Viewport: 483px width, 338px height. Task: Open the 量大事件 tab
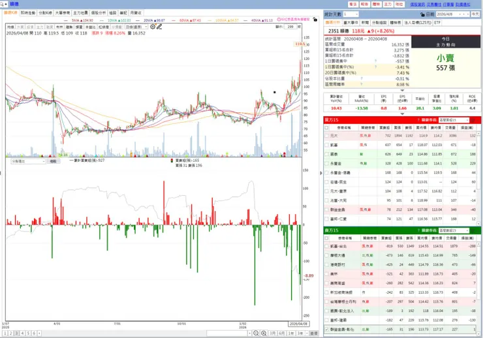[351, 23]
